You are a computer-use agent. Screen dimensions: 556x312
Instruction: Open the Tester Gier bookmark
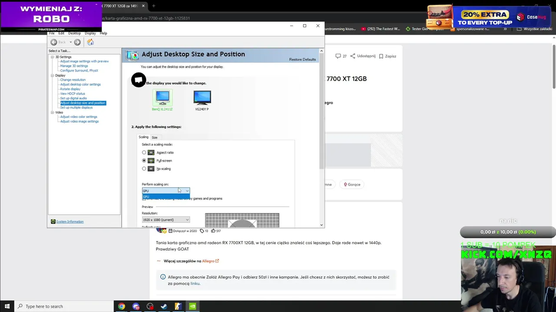pos(424,29)
